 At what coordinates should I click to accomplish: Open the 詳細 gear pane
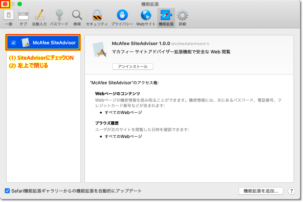pyautogui.click(x=182, y=18)
